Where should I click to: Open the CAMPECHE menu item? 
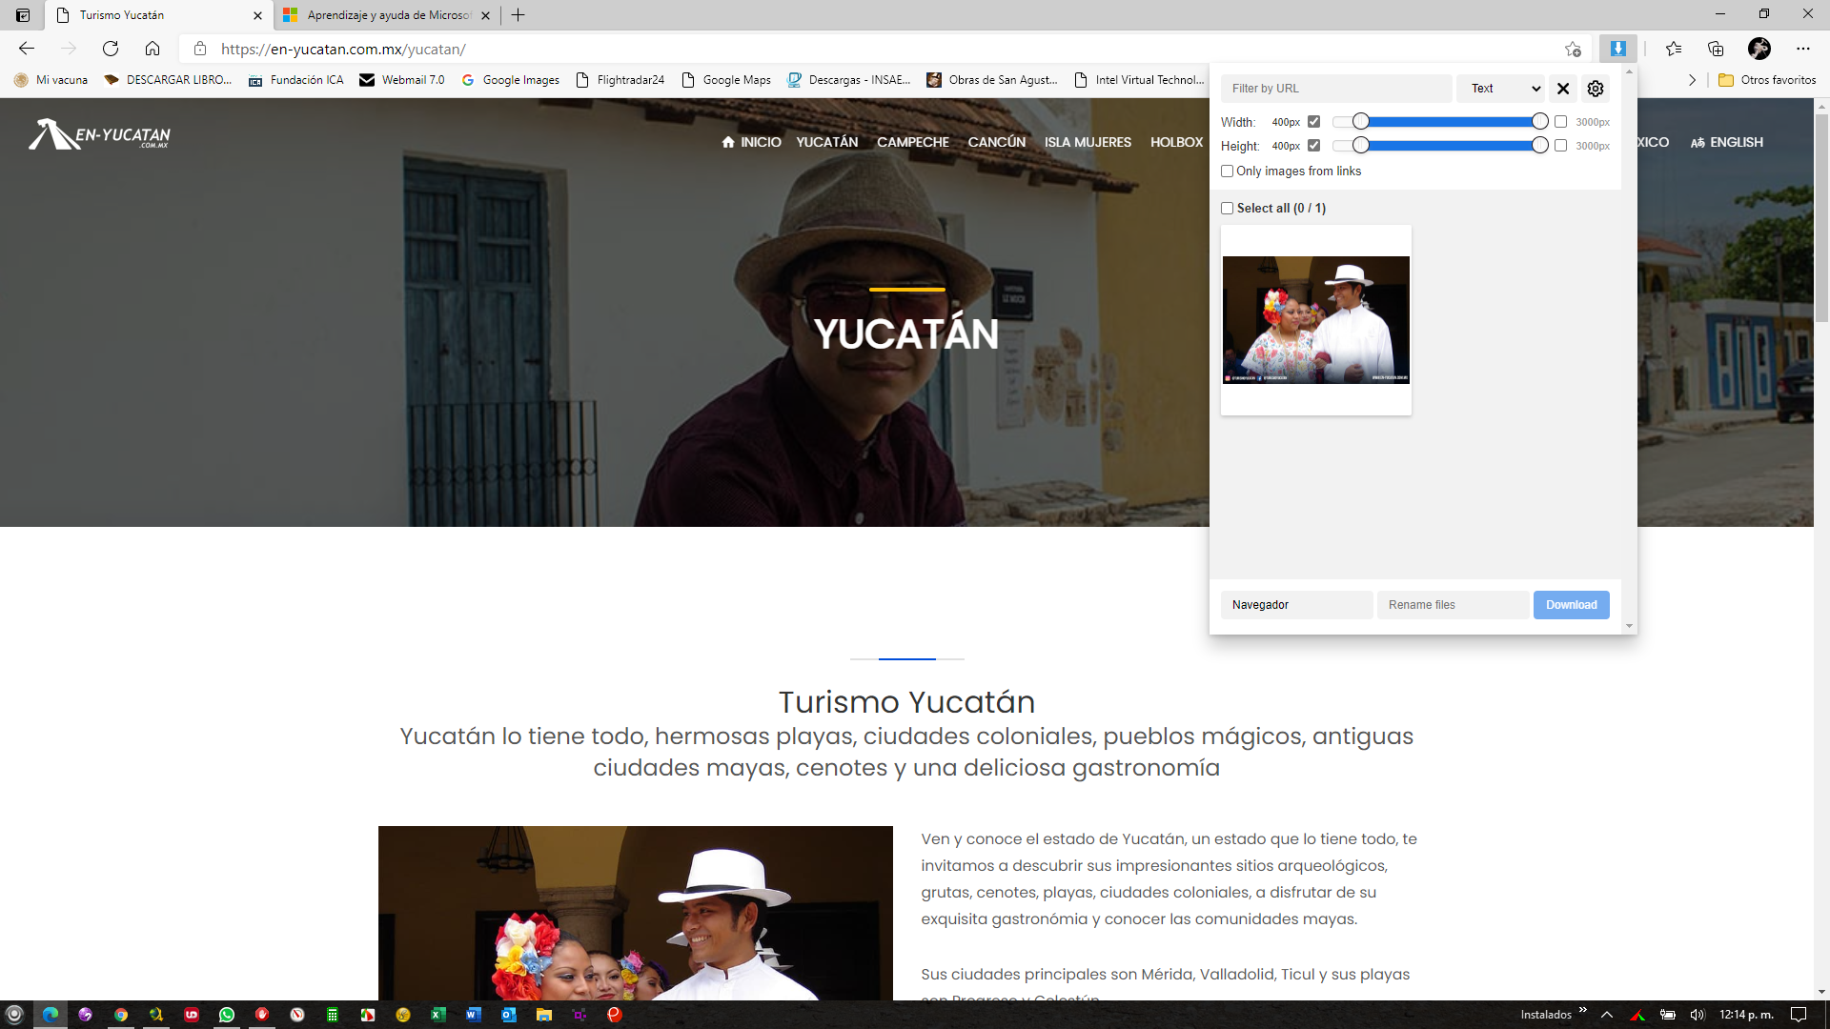[912, 142]
